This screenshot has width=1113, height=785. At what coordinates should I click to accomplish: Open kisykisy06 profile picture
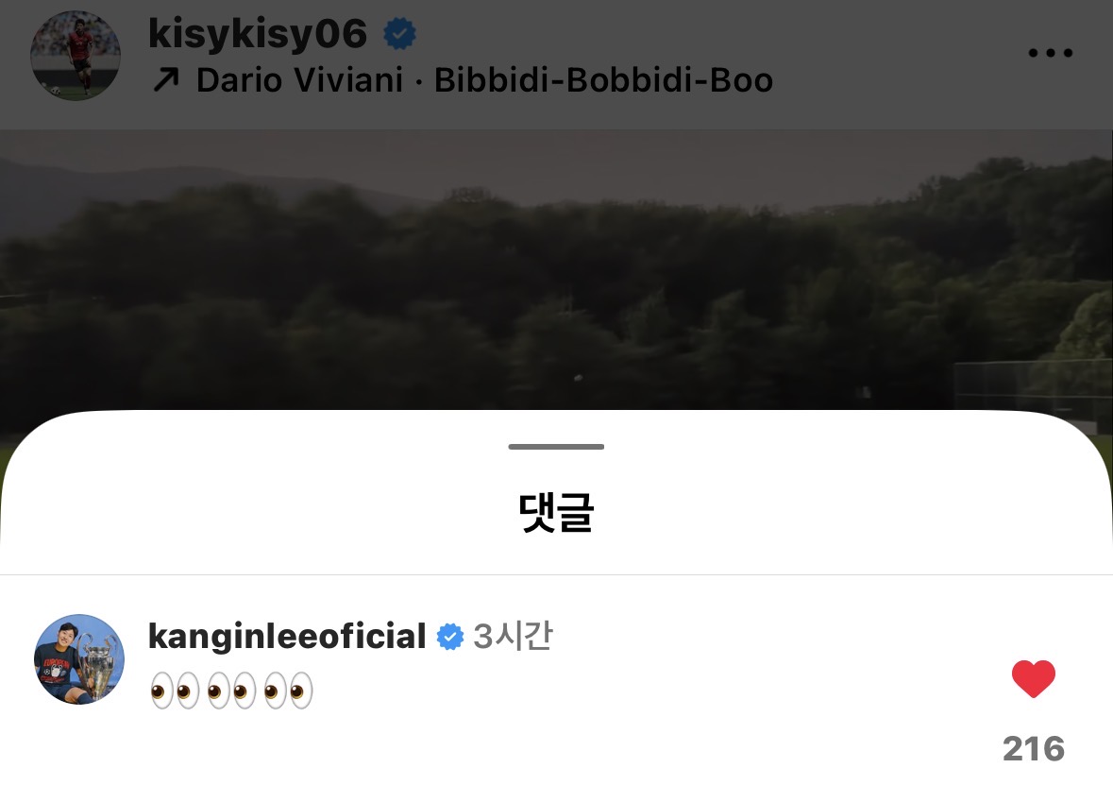point(76,56)
